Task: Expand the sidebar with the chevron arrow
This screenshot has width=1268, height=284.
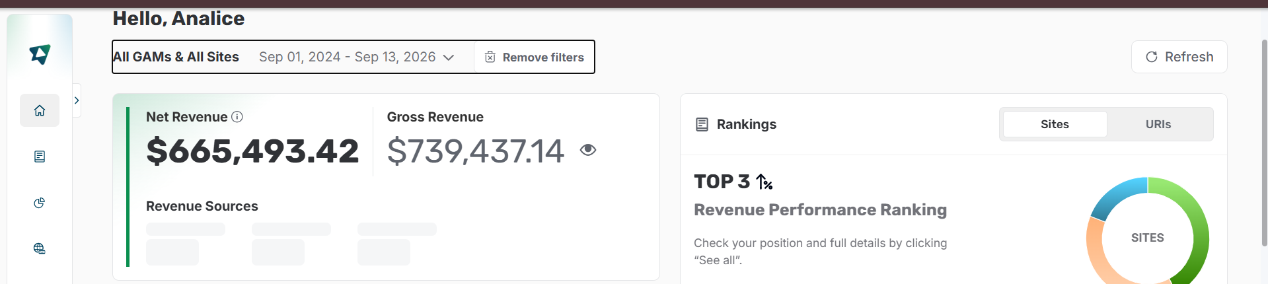Action: [x=77, y=100]
